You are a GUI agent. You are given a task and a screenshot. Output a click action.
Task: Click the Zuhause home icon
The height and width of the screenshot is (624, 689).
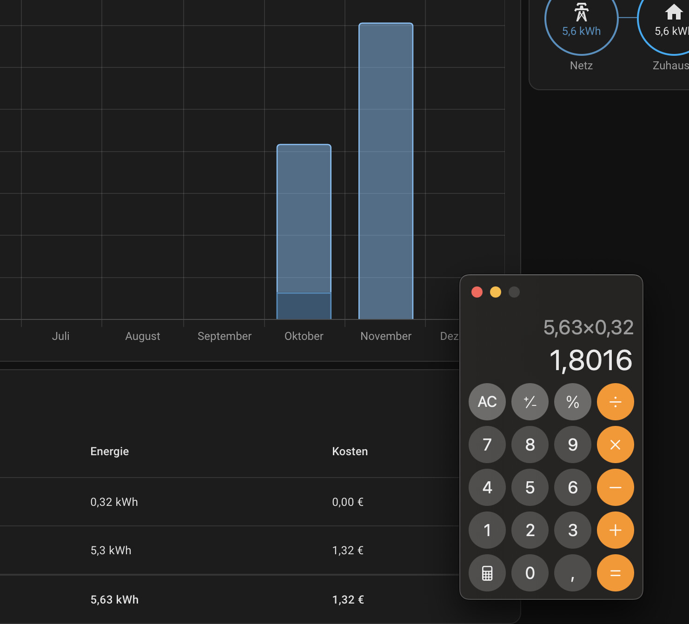coord(673,12)
